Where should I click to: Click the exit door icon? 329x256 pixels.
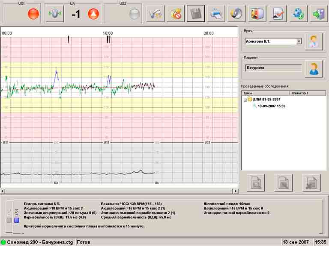pos(318,14)
